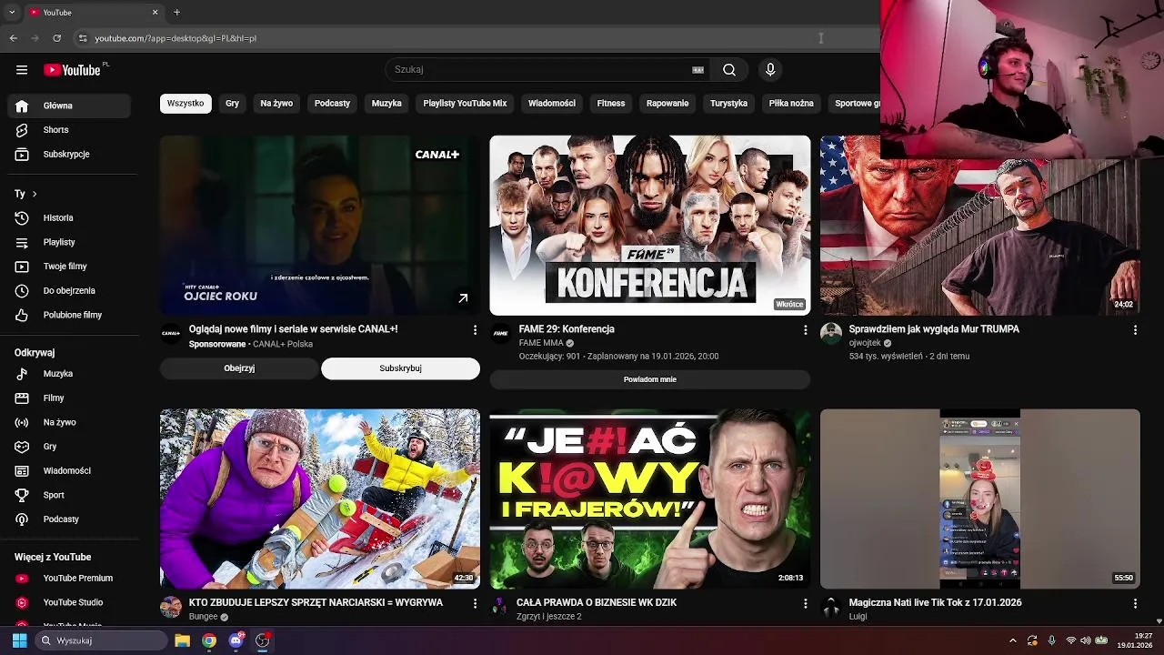This screenshot has height=655, width=1164.
Task: Select the Rapowanie filter chip
Action: click(667, 104)
